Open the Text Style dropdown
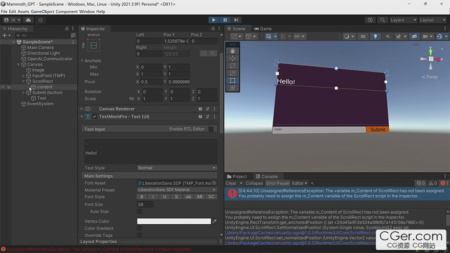The height and width of the screenshot is (253, 450). [177, 168]
